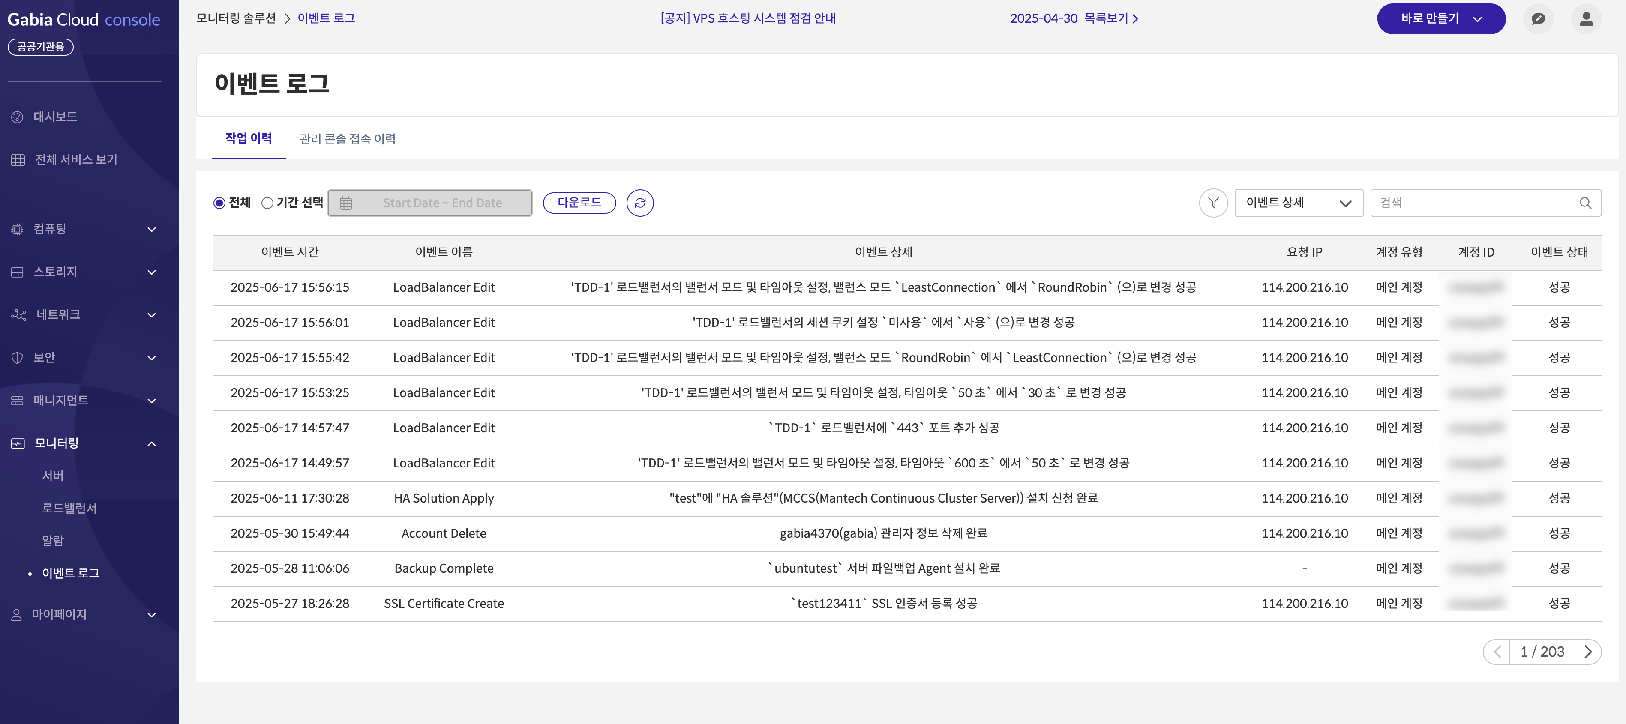Select the 전체 radio button

[x=220, y=203]
